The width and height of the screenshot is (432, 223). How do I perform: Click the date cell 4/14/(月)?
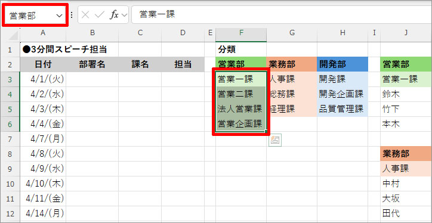[x=43, y=213]
